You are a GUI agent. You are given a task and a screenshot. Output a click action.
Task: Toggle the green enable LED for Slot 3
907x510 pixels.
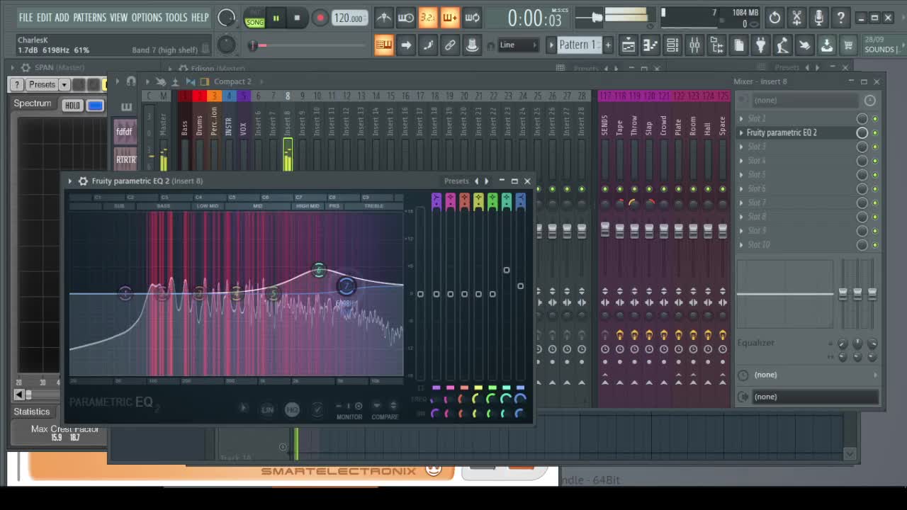(875, 147)
